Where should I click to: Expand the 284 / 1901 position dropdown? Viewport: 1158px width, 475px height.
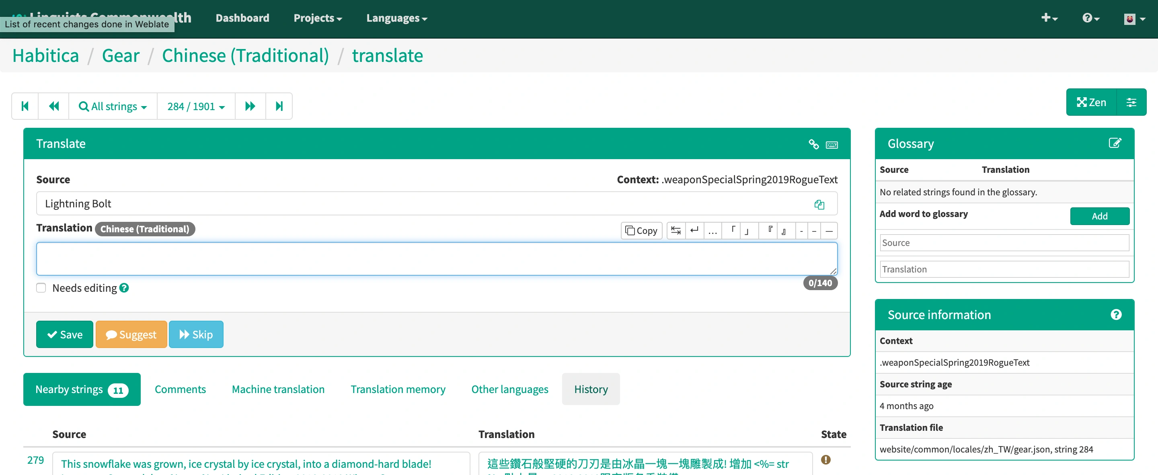(196, 106)
